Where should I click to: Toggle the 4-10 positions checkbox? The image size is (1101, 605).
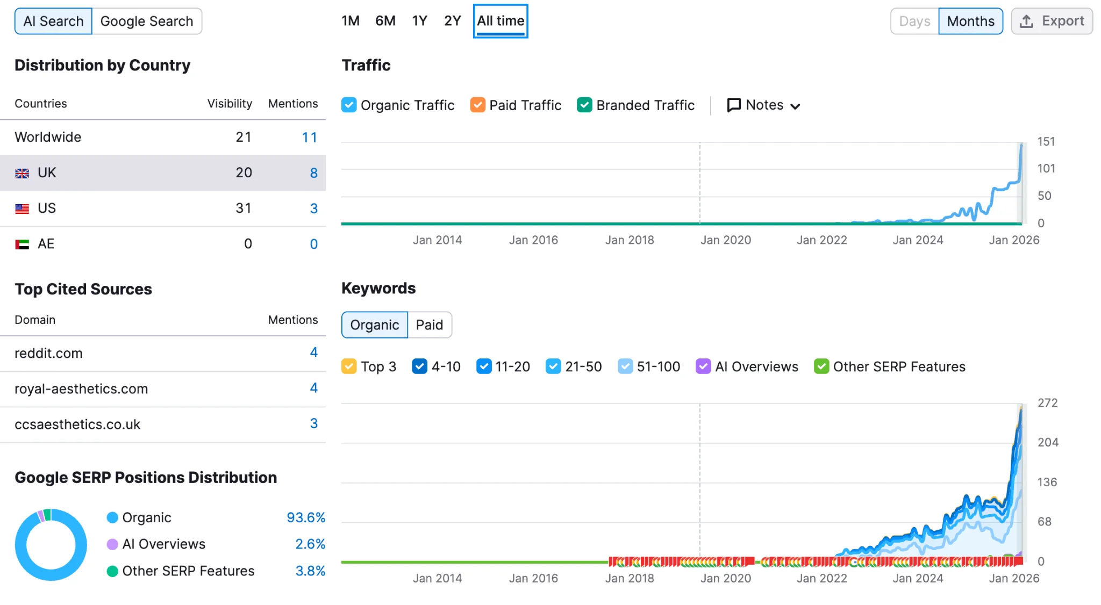point(419,366)
